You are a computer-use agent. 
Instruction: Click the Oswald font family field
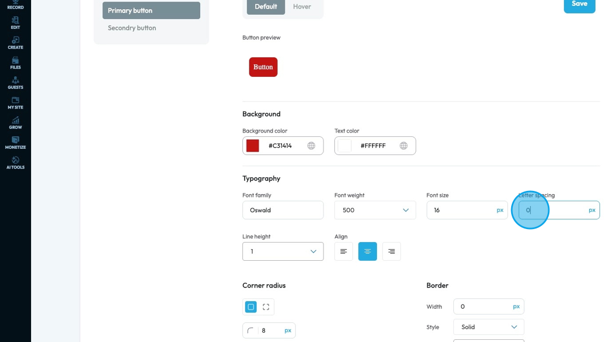(x=283, y=210)
